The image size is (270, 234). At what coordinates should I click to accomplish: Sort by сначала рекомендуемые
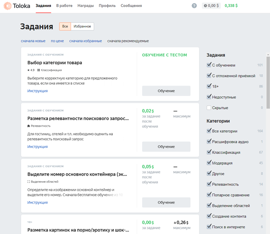[x=128, y=41]
